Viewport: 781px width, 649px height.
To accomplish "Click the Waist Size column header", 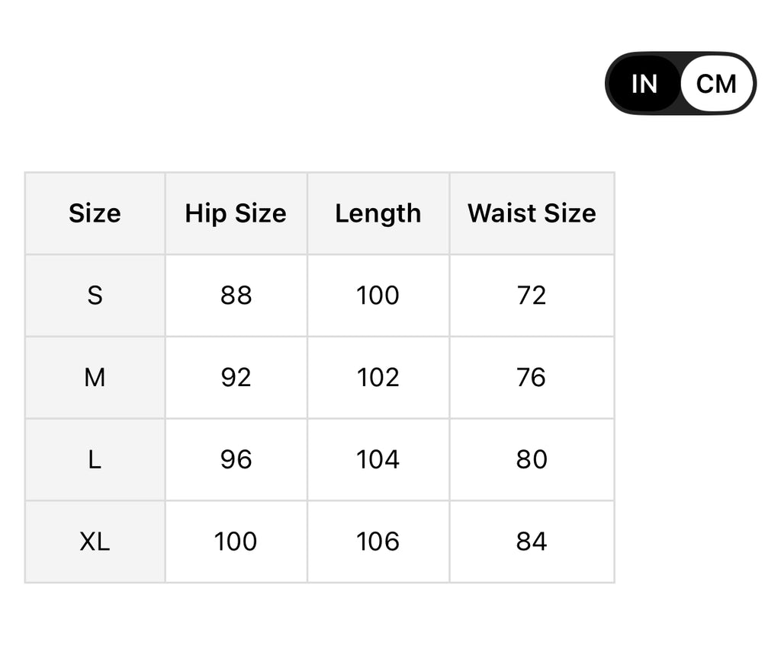I will point(532,213).
